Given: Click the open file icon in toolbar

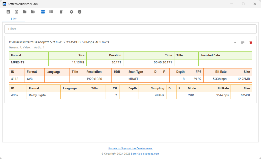Looking at the screenshot, I should pos(8,12).
